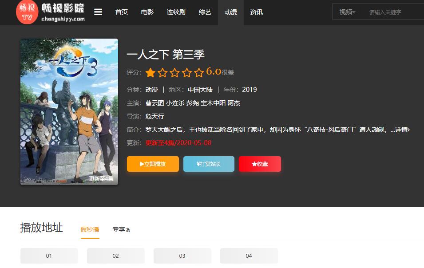The height and width of the screenshot is (268, 424).
Task: Go to 首页 in navigation bar
Action: click(x=121, y=12)
